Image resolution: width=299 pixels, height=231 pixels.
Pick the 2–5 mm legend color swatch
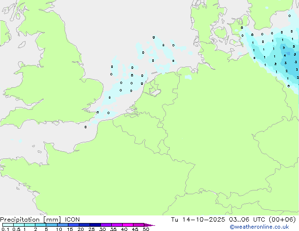[x=41, y=225]
